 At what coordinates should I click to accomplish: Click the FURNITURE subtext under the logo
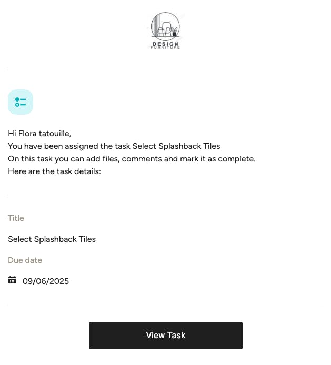pyautogui.click(x=165, y=48)
